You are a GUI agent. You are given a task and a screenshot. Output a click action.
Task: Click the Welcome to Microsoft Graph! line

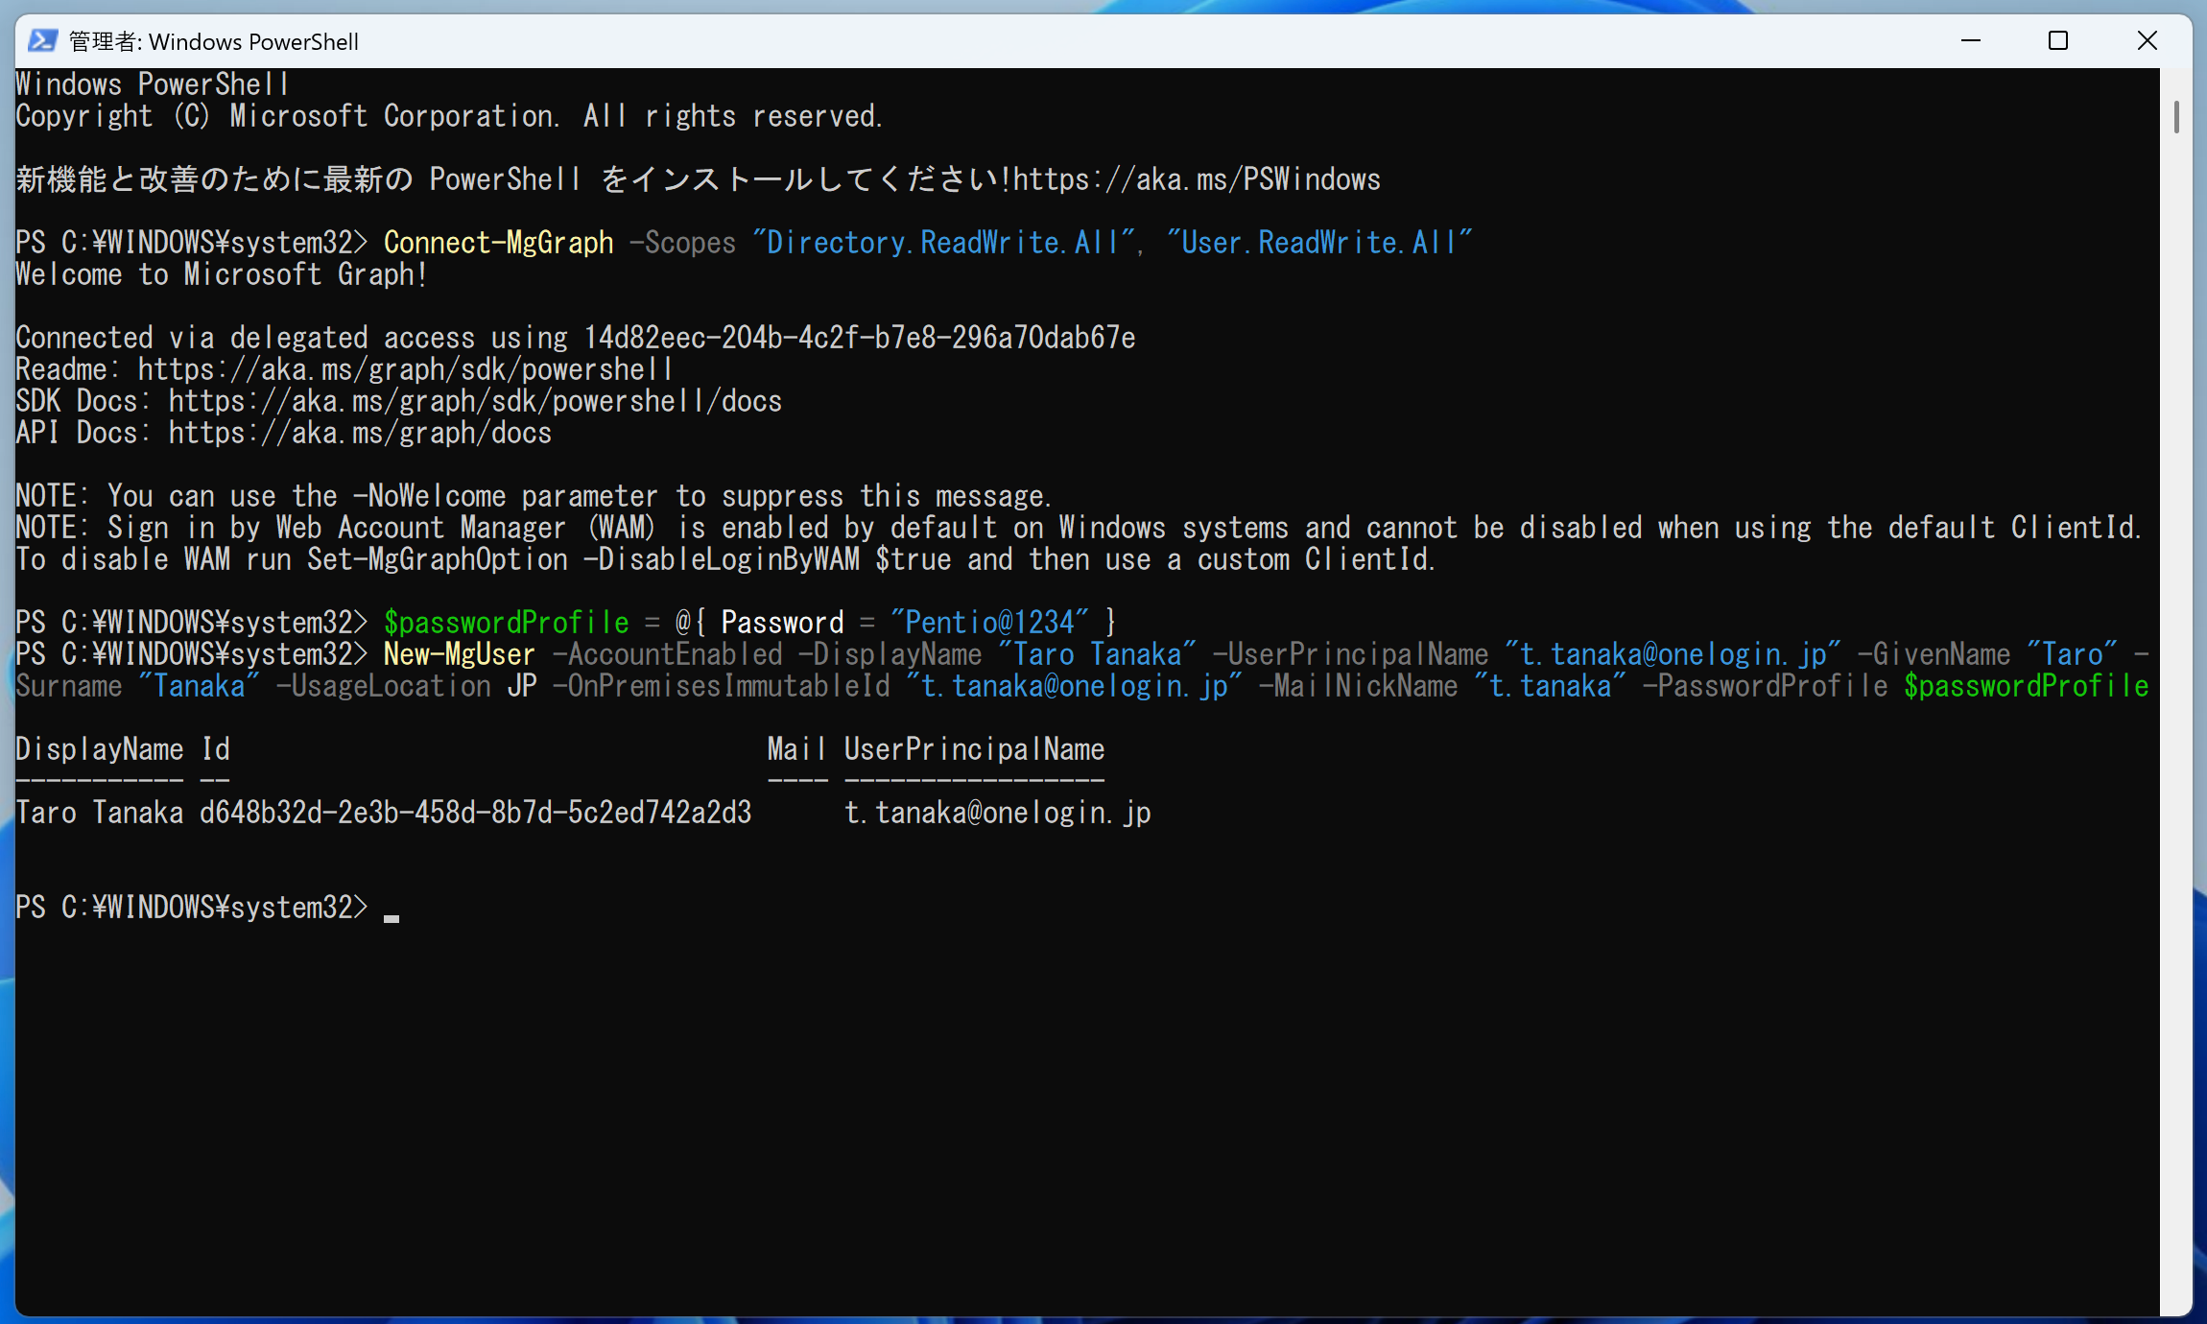coord(222,274)
